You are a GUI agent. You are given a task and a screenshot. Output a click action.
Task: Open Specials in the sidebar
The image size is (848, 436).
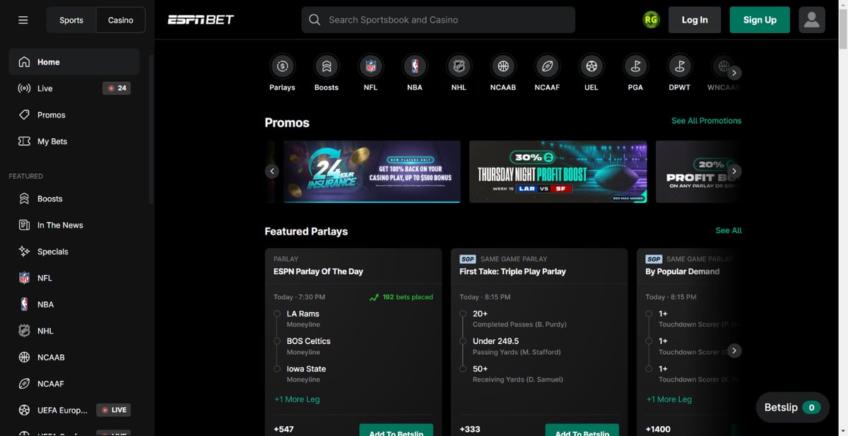click(x=74, y=252)
